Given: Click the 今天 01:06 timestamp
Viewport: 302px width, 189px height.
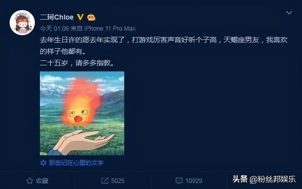Looking at the screenshot, I should (54, 29).
